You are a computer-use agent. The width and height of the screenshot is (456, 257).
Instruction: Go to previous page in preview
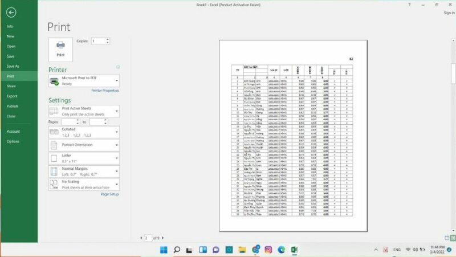[x=141, y=238]
